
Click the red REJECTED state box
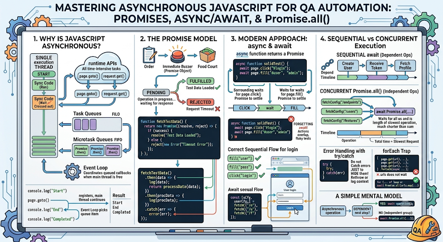tap(200, 102)
